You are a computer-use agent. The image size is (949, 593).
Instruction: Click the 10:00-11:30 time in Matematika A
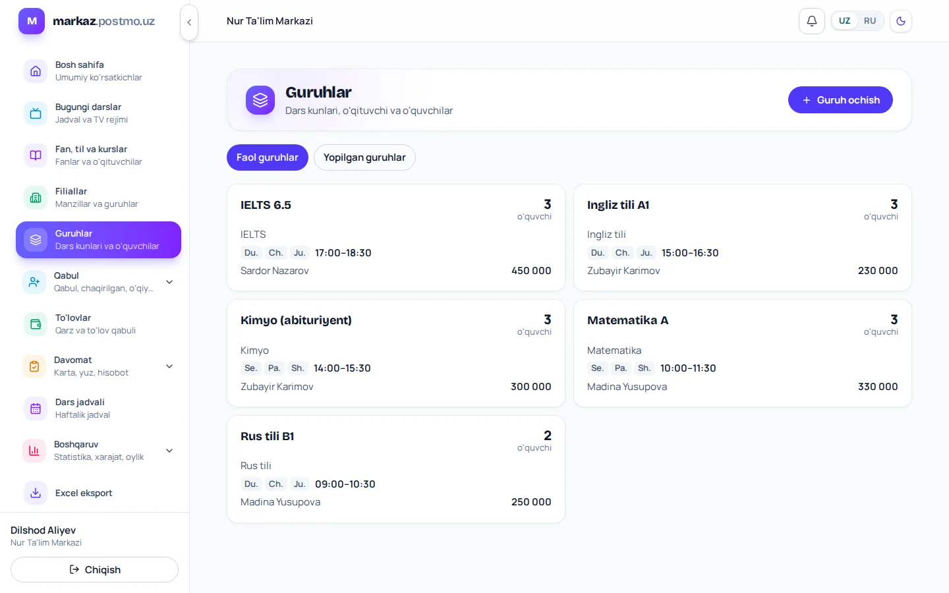(688, 368)
